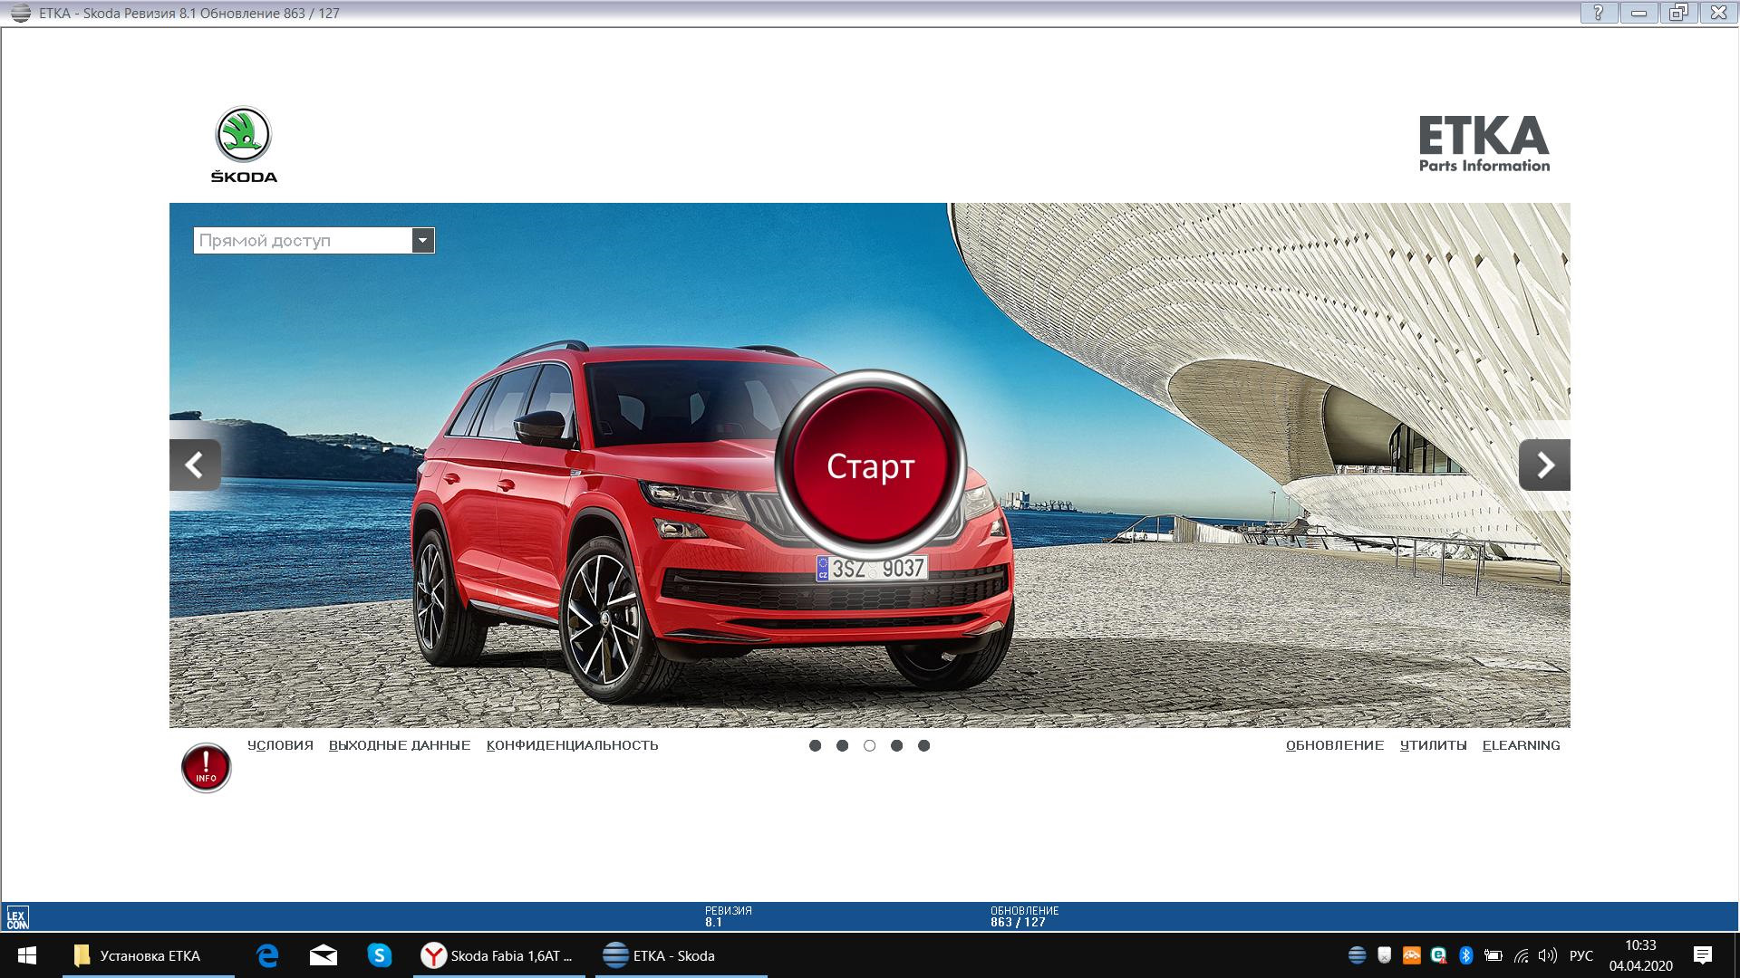This screenshot has width=1740, height=978.
Task: Expand the Прямой доступ dropdown arrow
Action: pyautogui.click(x=423, y=240)
